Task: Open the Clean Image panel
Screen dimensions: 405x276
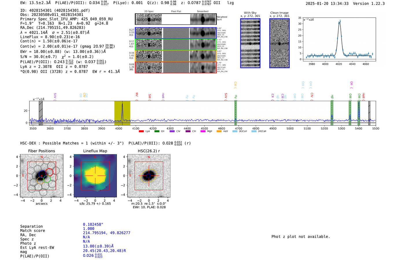Action: [x=279, y=43]
